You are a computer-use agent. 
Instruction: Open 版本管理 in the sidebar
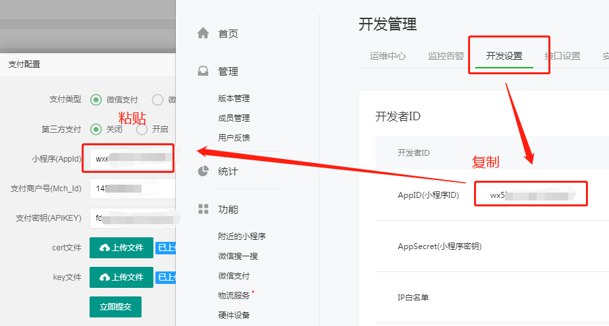[x=234, y=99]
